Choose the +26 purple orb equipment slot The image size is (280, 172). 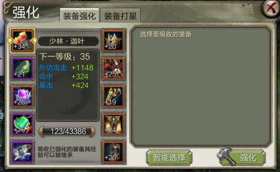22,97
